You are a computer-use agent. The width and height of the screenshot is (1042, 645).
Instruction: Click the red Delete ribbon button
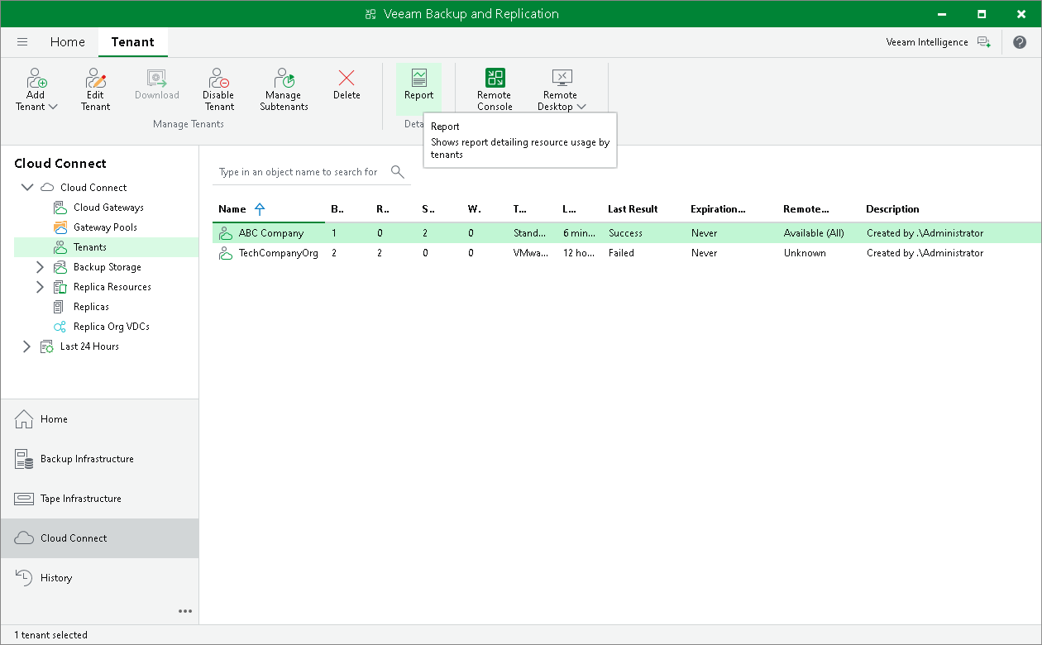[347, 85]
